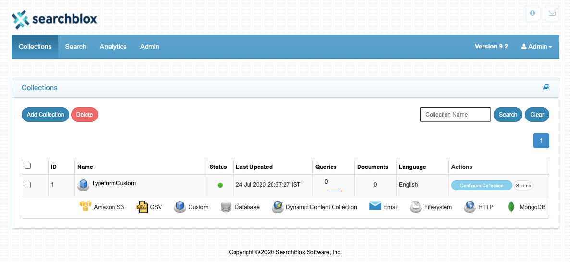
Task: Click the HTTP globe icon in legend
Action: pyautogui.click(x=470, y=207)
